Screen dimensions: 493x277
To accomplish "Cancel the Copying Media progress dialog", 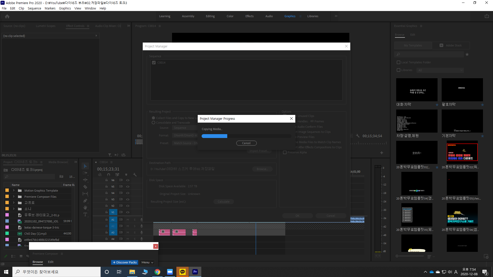I will pyautogui.click(x=246, y=143).
